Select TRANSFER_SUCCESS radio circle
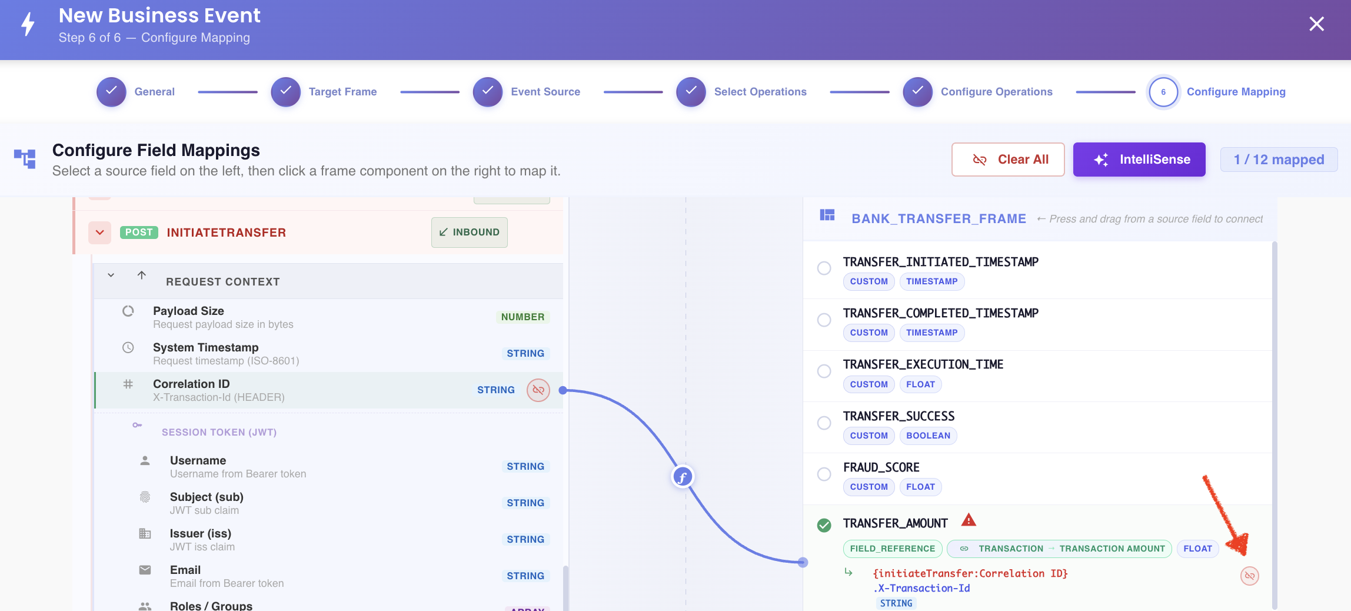The width and height of the screenshot is (1351, 611). [x=824, y=423]
